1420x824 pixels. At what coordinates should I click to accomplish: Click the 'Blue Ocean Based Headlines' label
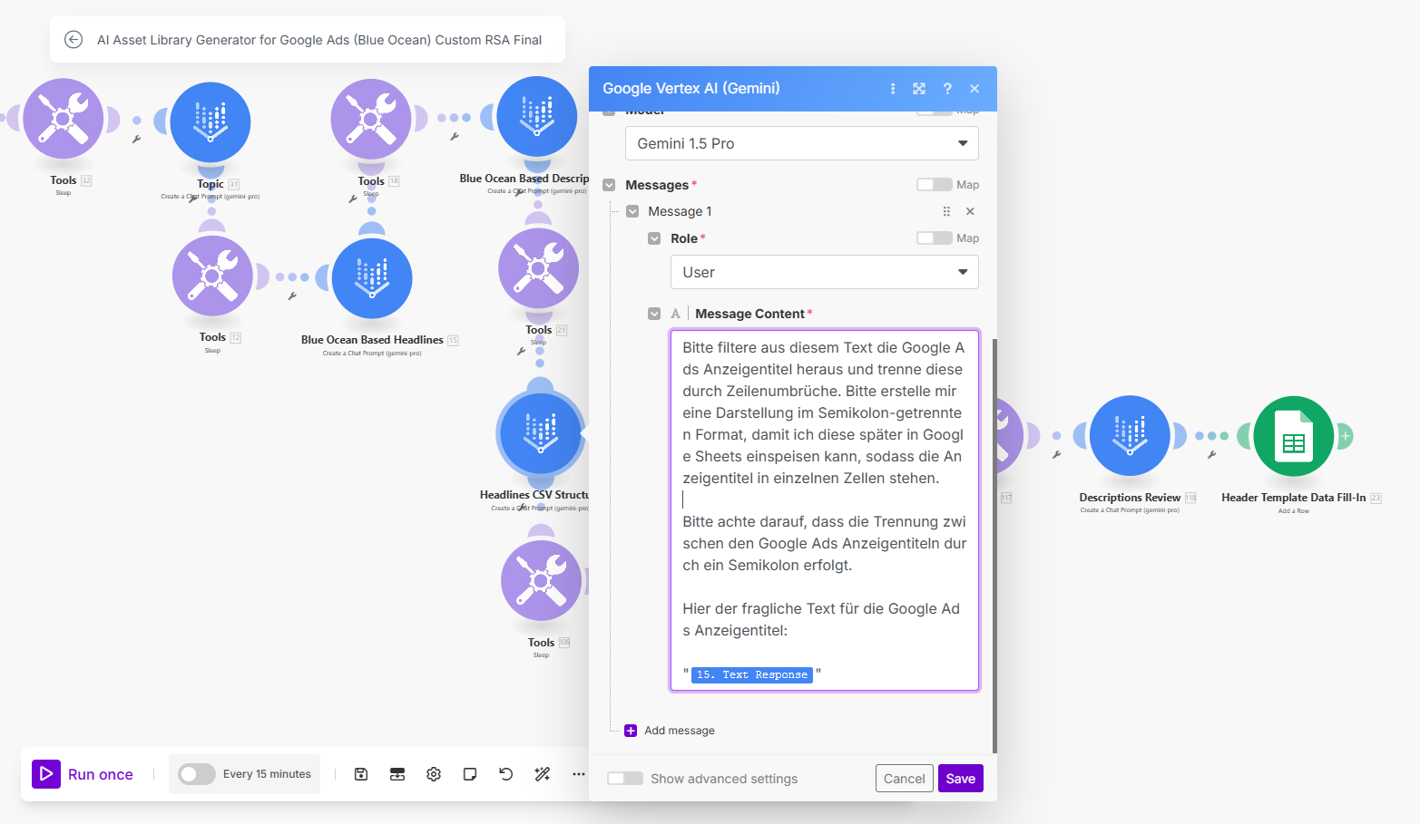pyautogui.click(x=372, y=340)
